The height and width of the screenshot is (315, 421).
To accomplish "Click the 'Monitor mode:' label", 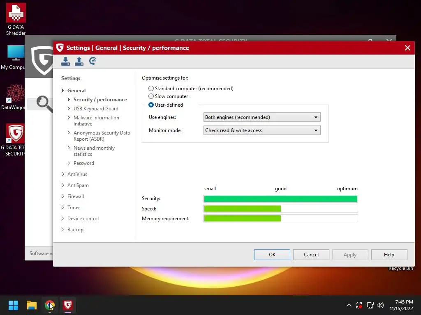I will coord(165,130).
